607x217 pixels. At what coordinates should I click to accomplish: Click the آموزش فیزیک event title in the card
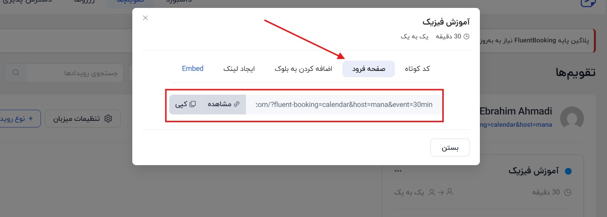(534, 171)
